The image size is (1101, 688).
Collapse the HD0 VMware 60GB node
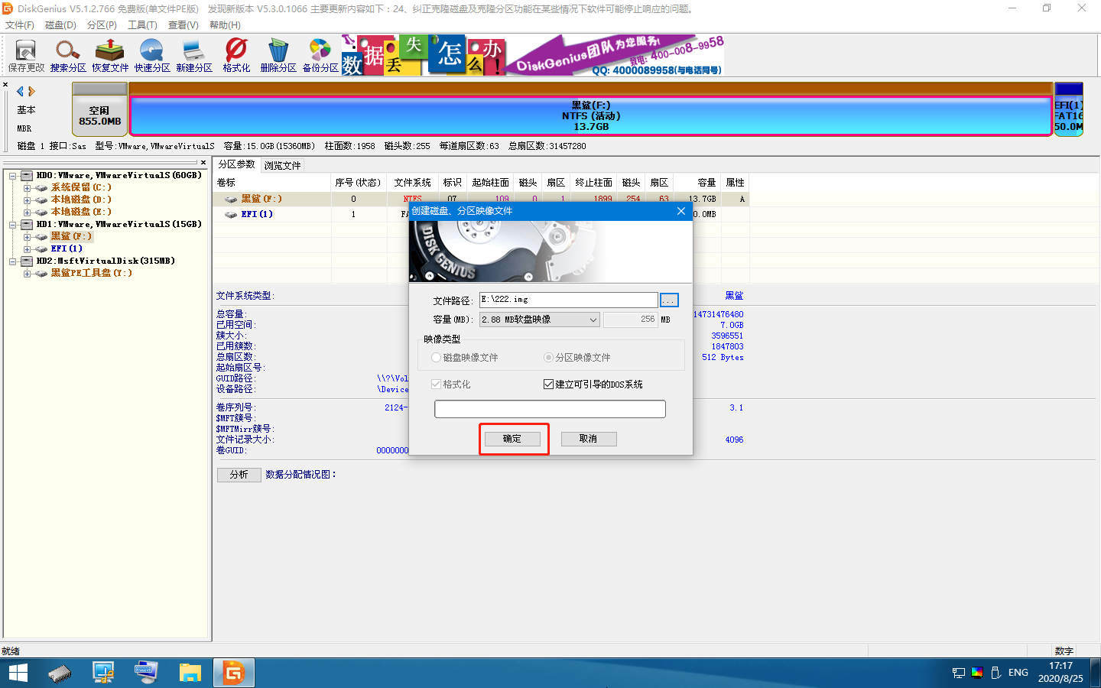(x=13, y=176)
